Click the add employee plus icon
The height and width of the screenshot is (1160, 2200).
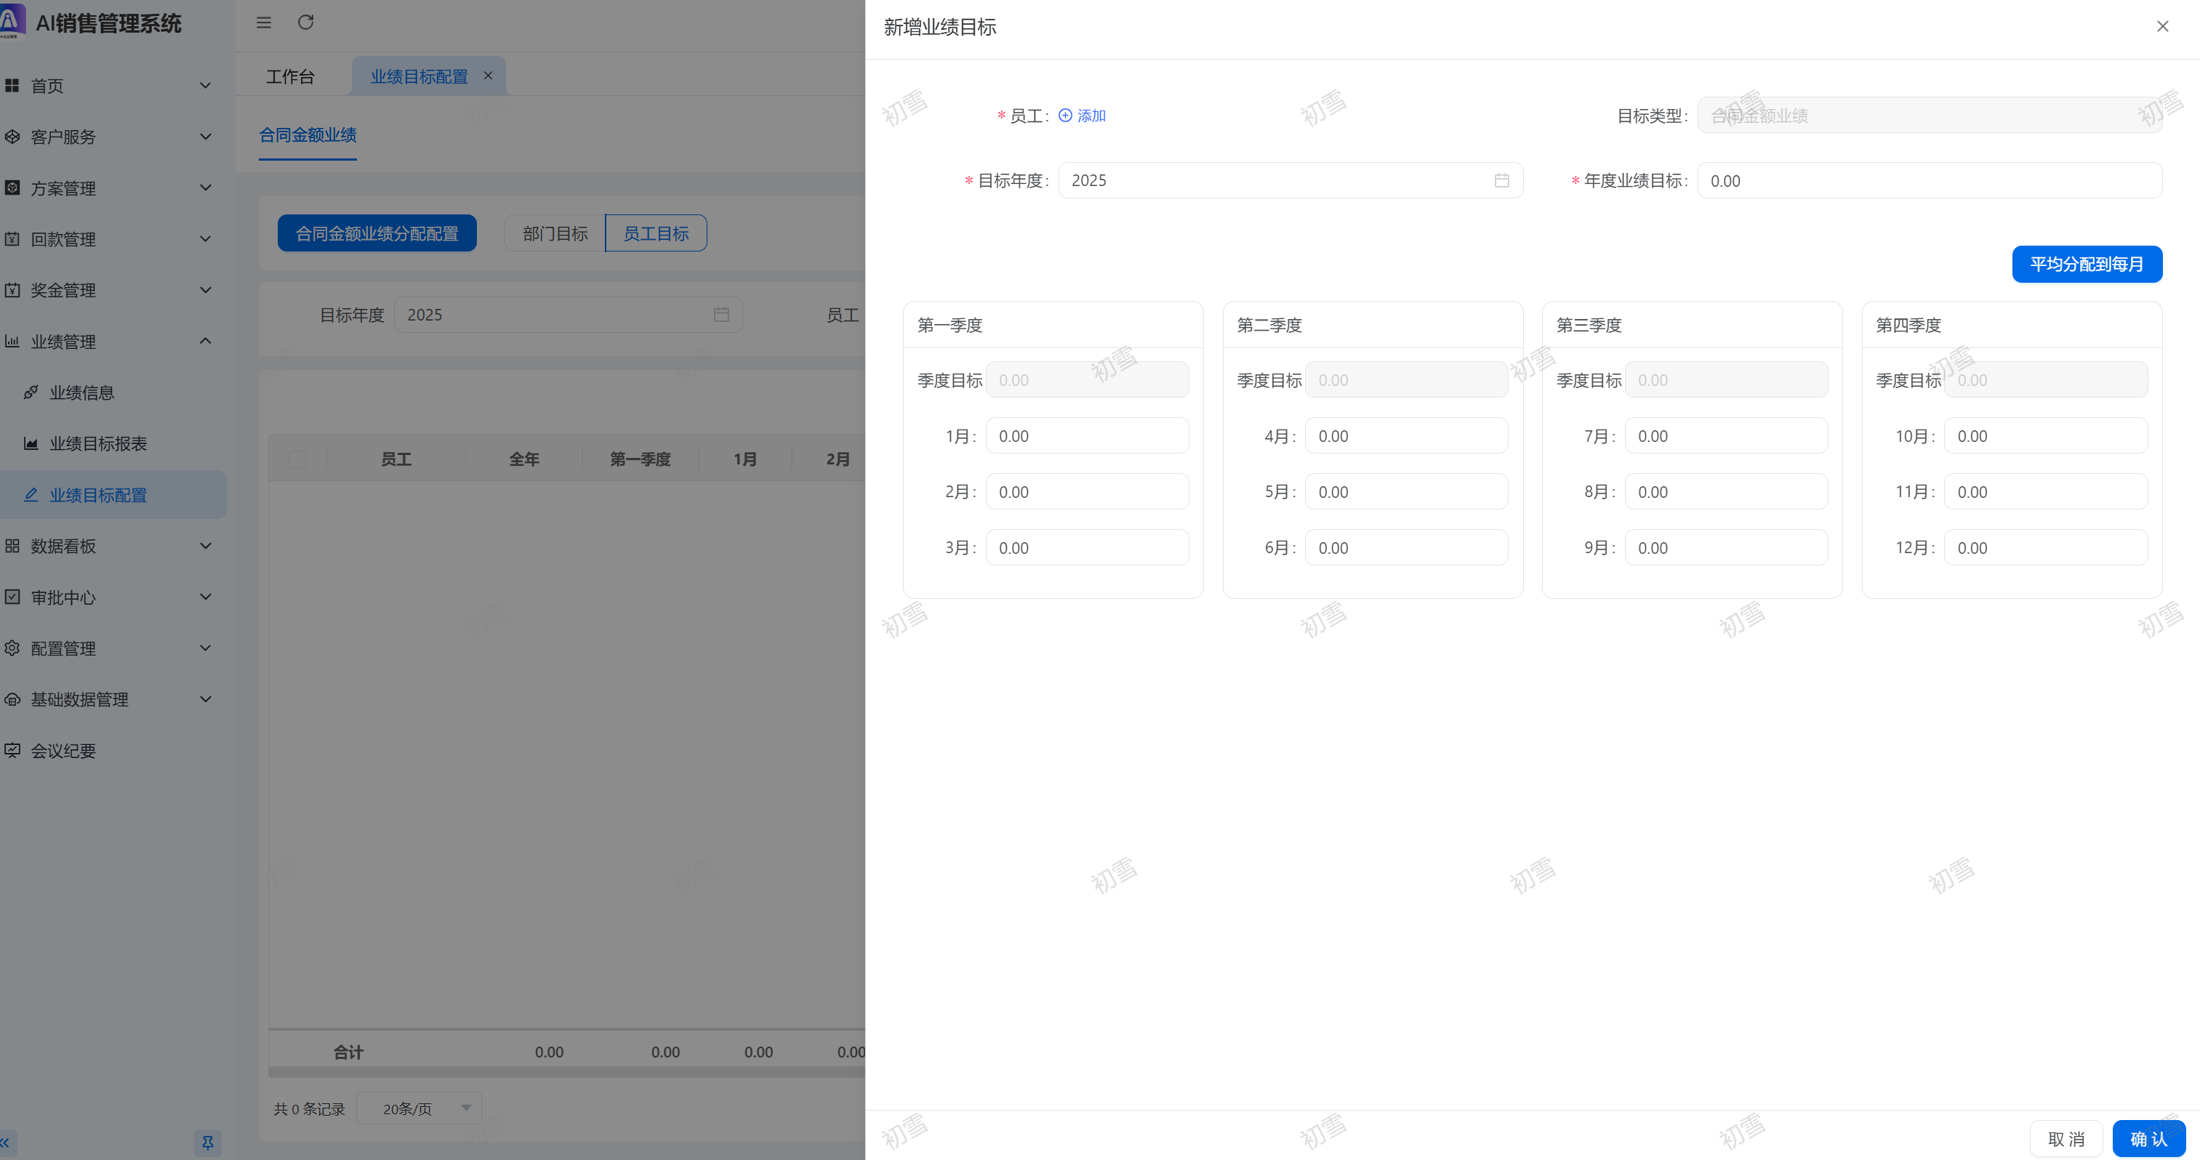(1065, 116)
